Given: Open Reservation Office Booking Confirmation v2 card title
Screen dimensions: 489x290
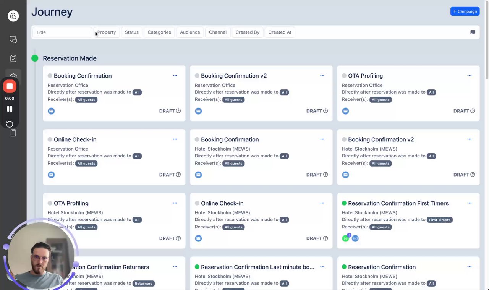Looking at the screenshot, I should click(234, 76).
